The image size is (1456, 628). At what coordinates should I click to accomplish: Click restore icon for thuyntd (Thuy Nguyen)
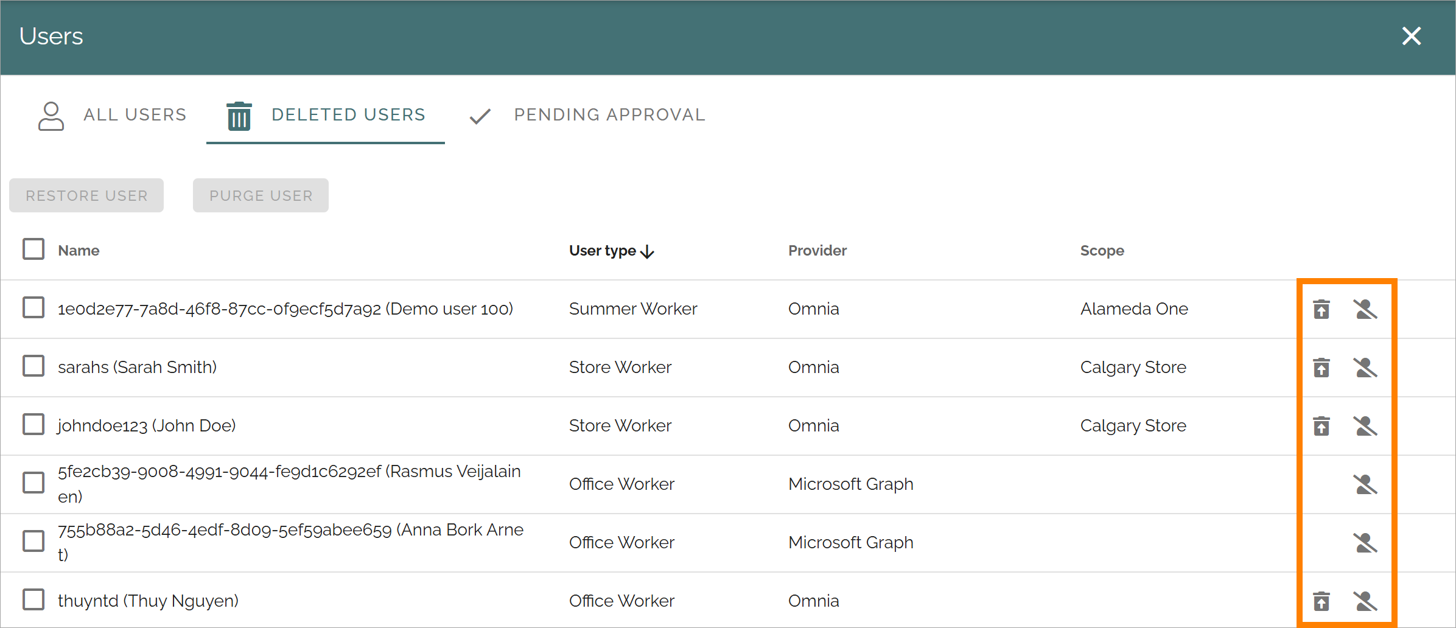pos(1321,601)
